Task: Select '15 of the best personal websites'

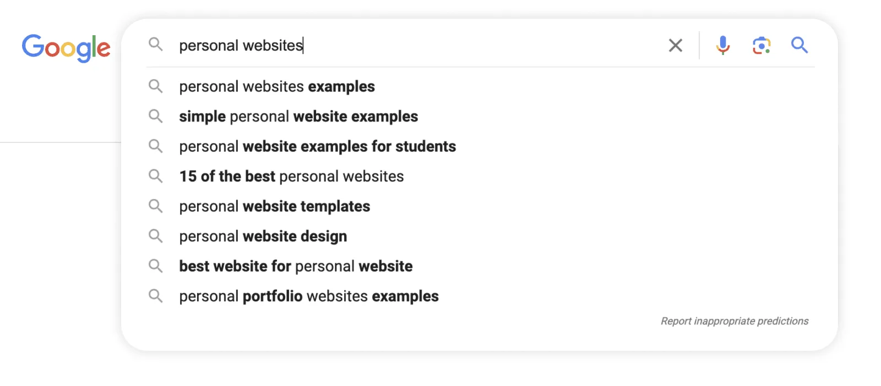Action: [x=291, y=176]
